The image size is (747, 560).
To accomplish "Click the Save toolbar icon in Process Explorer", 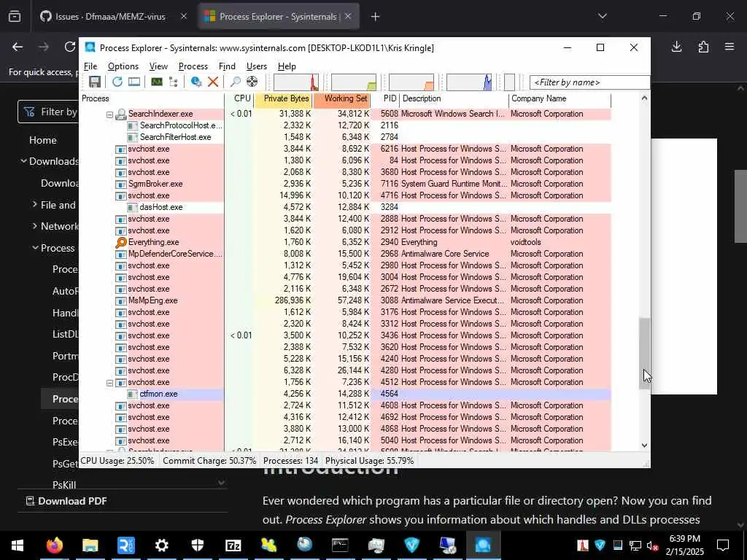I will pyautogui.click(x=94, y=82).
